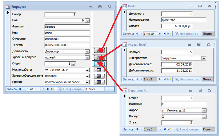Click Нет фильтра in Posts form

click(x=187, y=34)
